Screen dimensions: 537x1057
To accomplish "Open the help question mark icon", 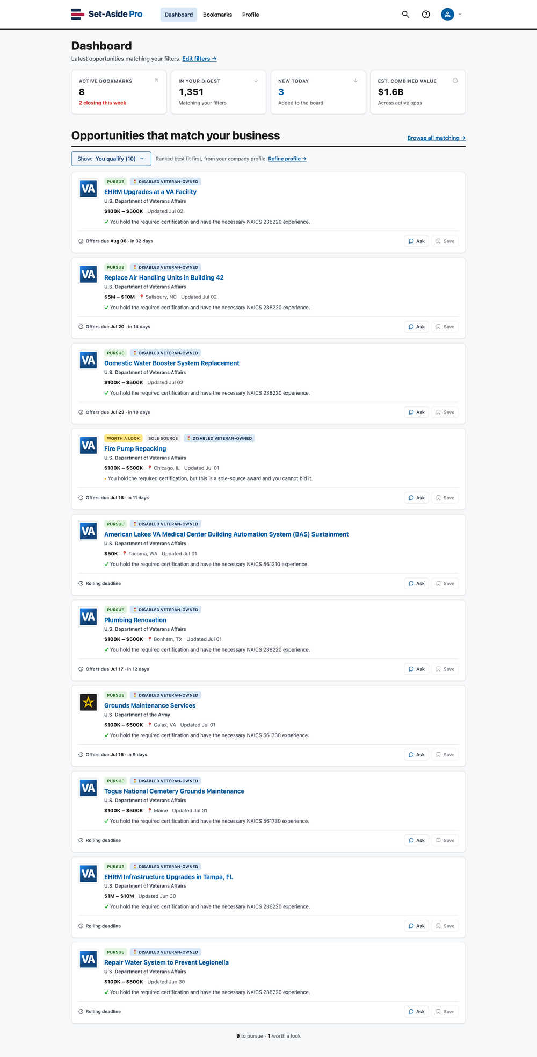I will pos(426,15).
